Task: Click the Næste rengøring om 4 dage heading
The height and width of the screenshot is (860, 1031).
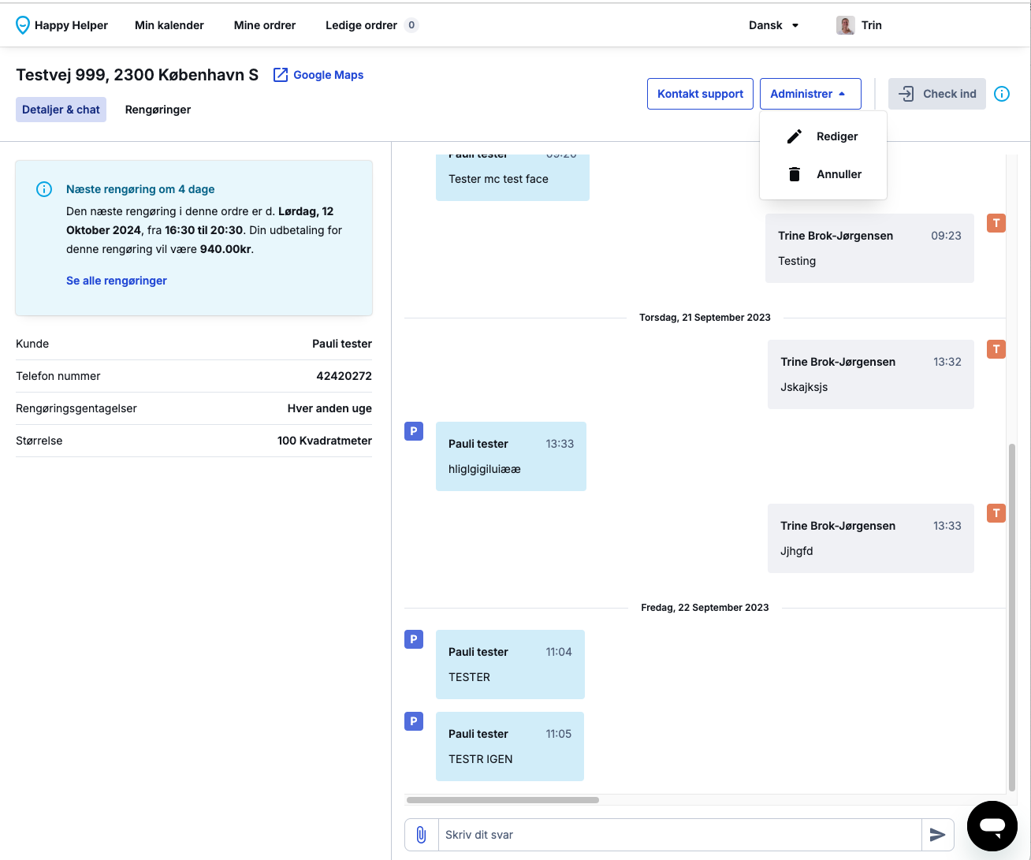Action: pos(140,189)
